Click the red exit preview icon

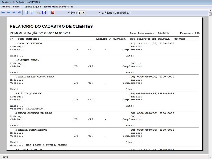click(53, 12)
